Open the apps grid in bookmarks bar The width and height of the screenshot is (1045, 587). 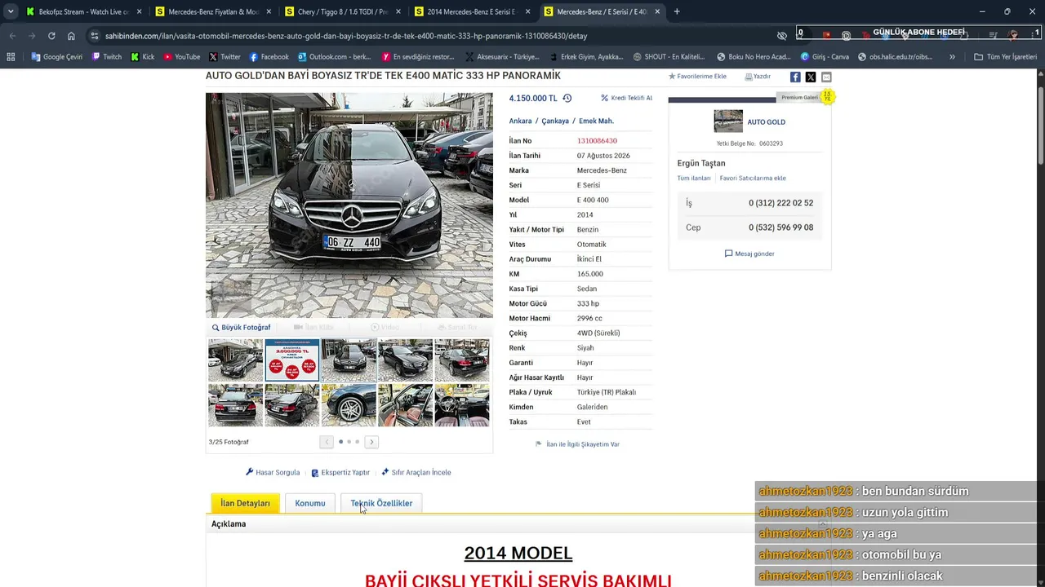11,57
